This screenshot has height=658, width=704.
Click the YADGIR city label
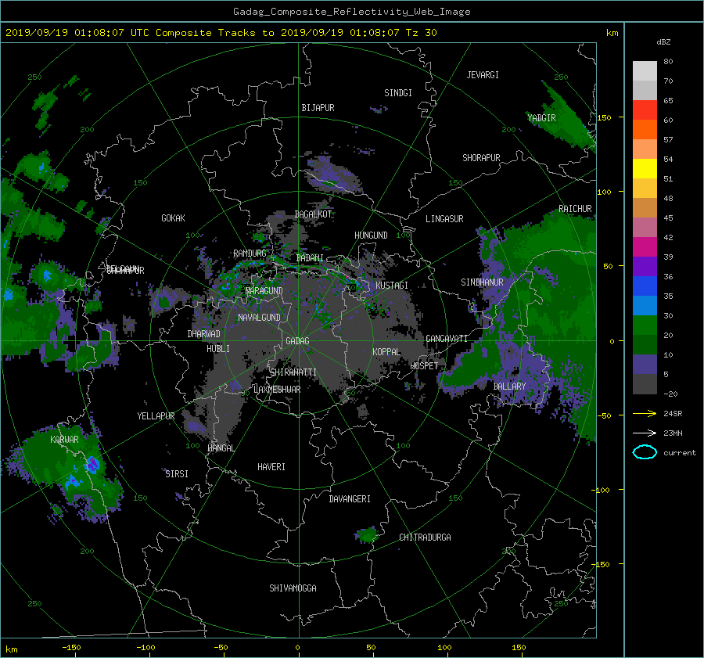click(541, 117)
